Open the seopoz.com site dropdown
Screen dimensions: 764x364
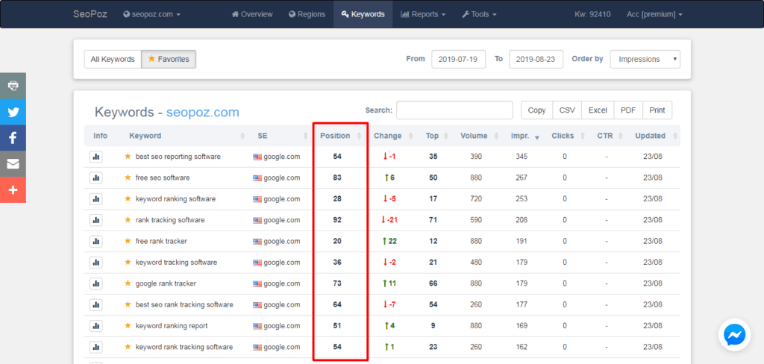151,14
